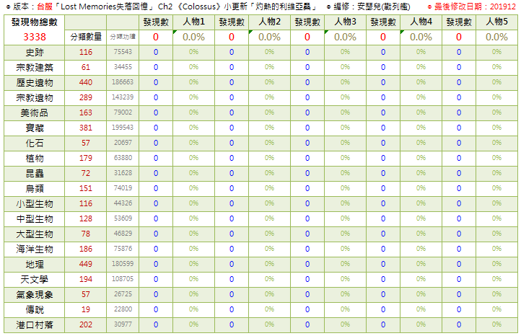Click count 78 in 大型生物 row
This screenshot has width=521, height=336.
(86, 234)
